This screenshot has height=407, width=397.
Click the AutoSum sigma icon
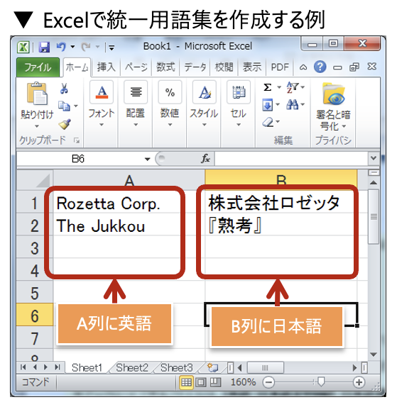click(267, 87)
